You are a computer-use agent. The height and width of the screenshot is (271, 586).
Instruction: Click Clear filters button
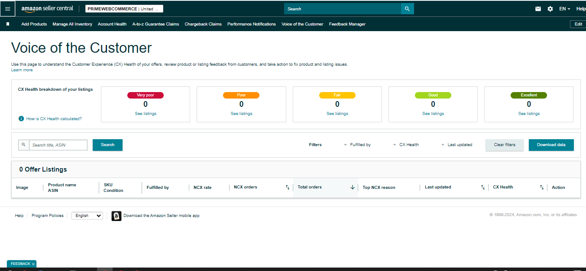coord(505,145)
